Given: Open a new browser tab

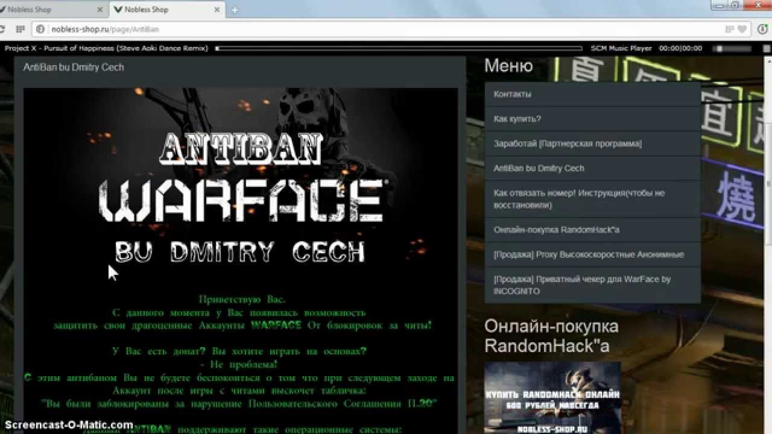Looking at the screenshot, I should click(x=235, y=10).
